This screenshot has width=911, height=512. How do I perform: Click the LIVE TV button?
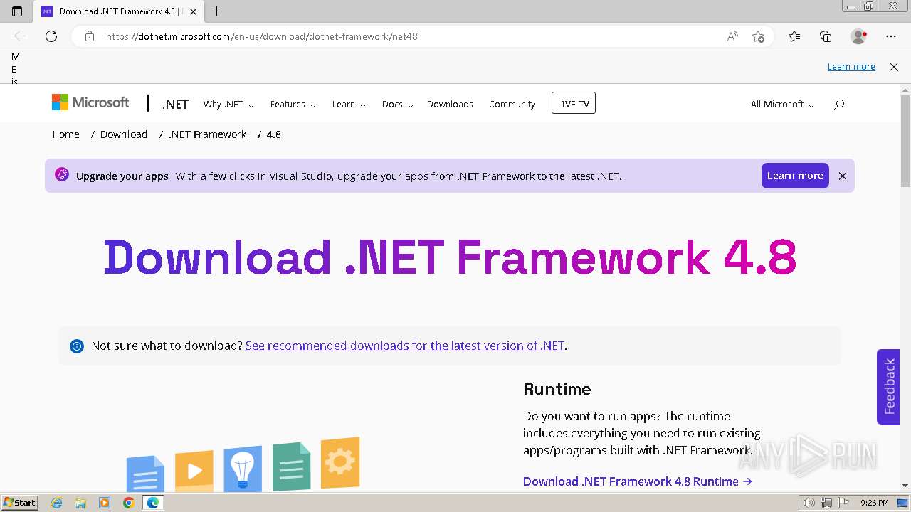[574, 103]
